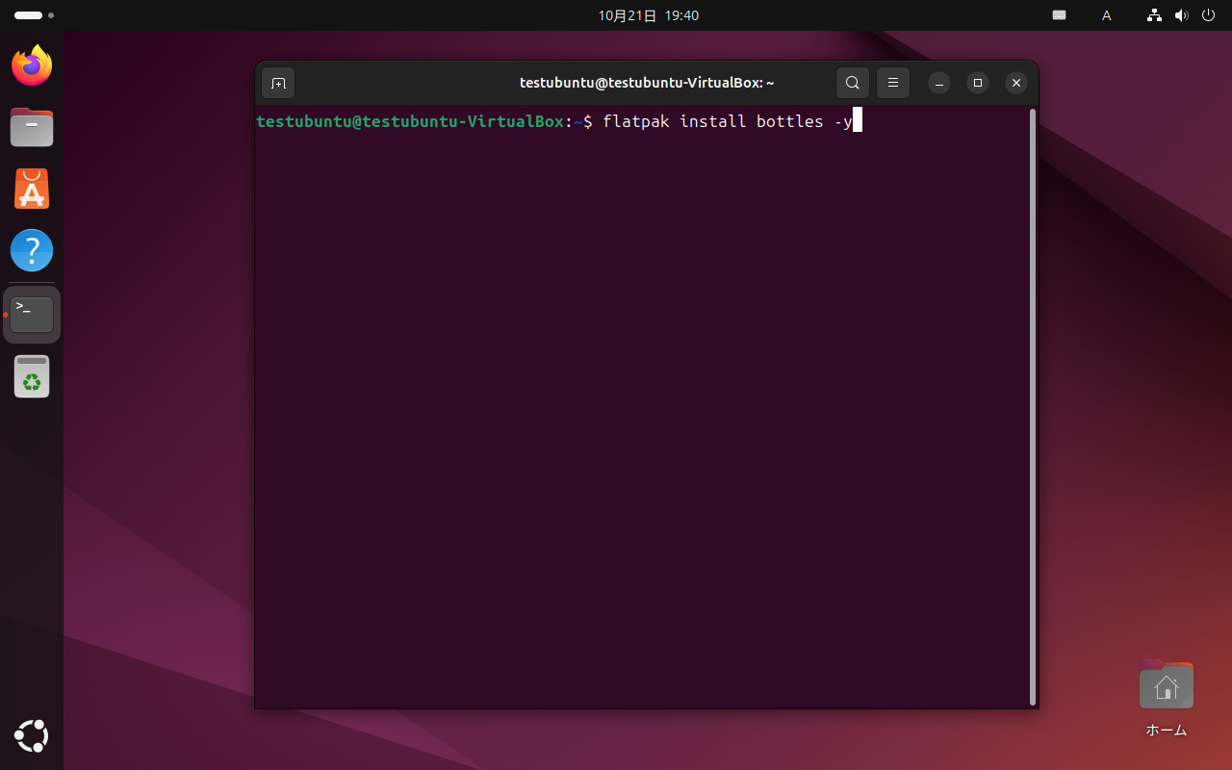
Task: Open the Help app from the dock
Action: pyautogui.click(x=31, y=250)
